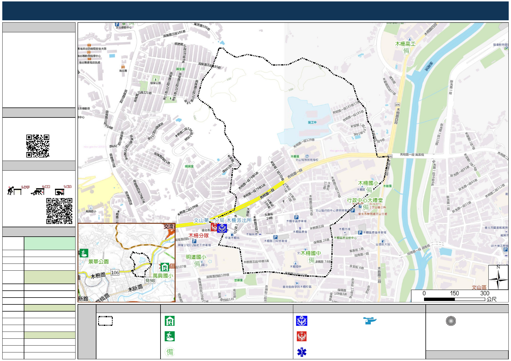Click the '木柵高工' label
Viewport: 511px width, 361px height.
tap(405, 44)
